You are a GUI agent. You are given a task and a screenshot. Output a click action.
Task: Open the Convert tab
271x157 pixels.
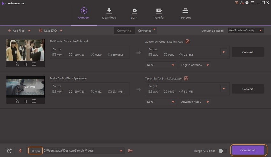pos(84,13)
